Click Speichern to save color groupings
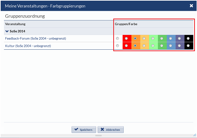The width and height of the screenshot is (197, 138). 84,129
